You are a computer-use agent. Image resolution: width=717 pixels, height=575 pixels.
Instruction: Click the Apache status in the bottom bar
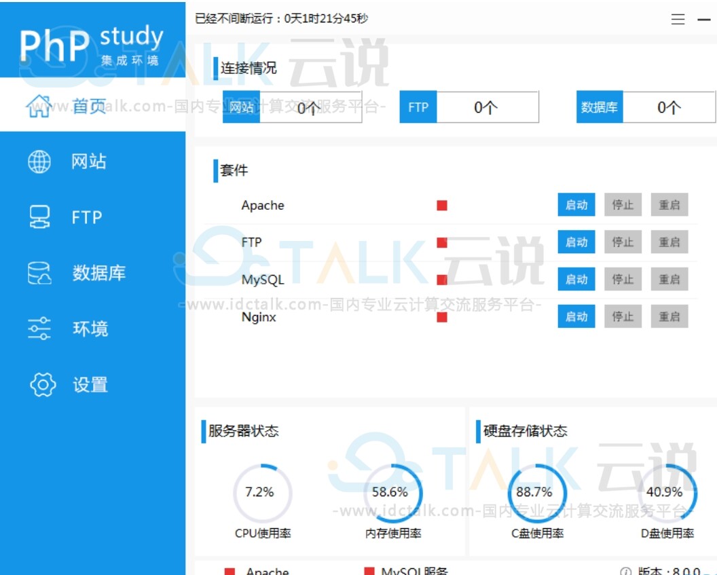257,571
